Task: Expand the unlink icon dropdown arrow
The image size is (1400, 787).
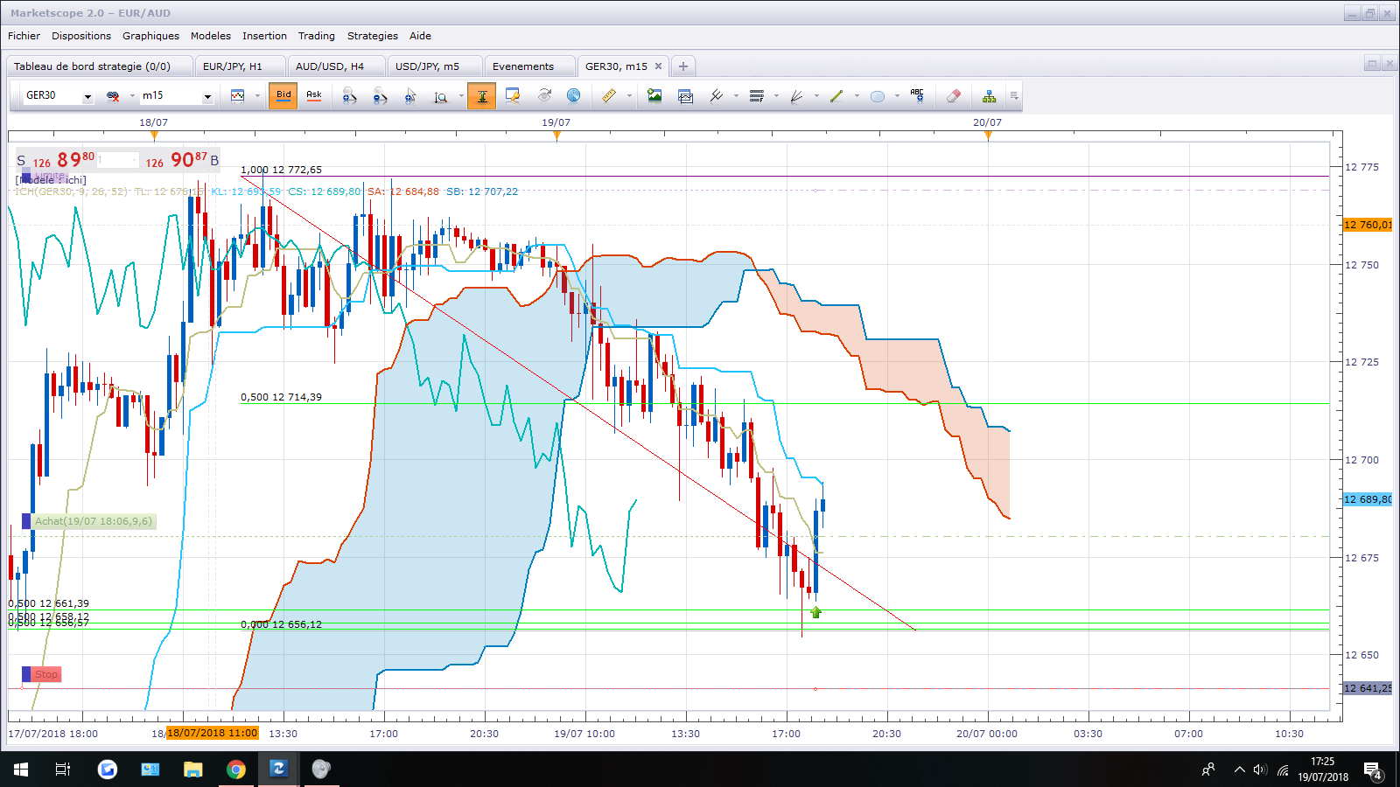Action: tap(132, 96)
